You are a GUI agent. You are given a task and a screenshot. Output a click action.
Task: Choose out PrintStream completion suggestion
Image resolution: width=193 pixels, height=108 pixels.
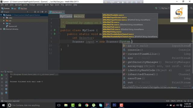coord(157,82)
